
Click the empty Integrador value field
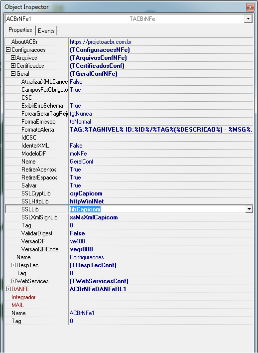tap(160, 297)
